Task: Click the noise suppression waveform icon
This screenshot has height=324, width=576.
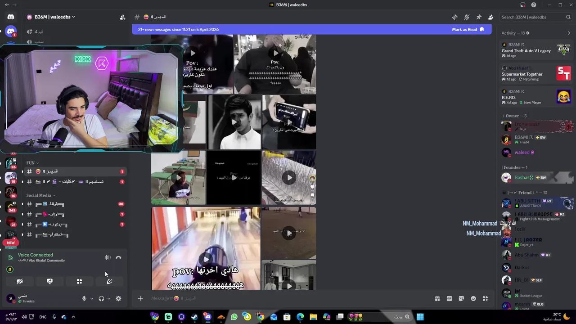Action: [x=108, y=257]
